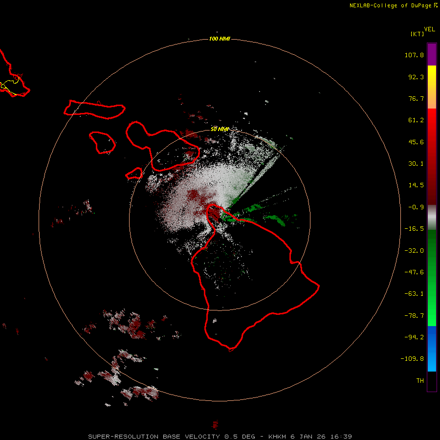The width and height of the screenshot is (440, 440).
Task: Select the -109.8 scale label
Action: pyautogui.click(x=412, y=359)
